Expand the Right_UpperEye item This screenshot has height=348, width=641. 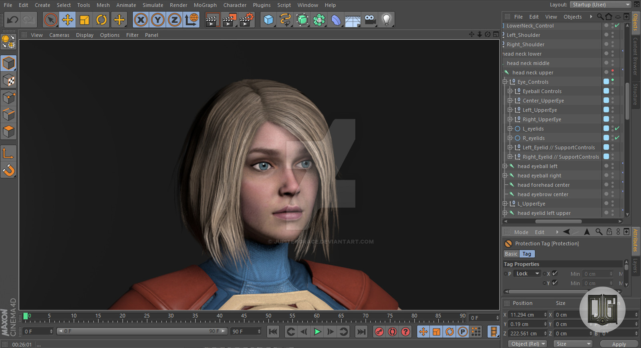pos(510,119)
